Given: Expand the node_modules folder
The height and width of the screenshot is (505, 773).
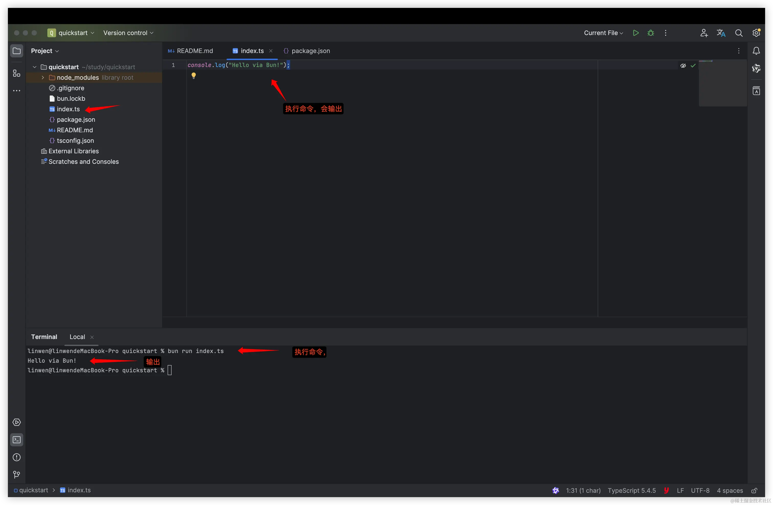Looking at the screenshot, I should (x=42, y=78).
